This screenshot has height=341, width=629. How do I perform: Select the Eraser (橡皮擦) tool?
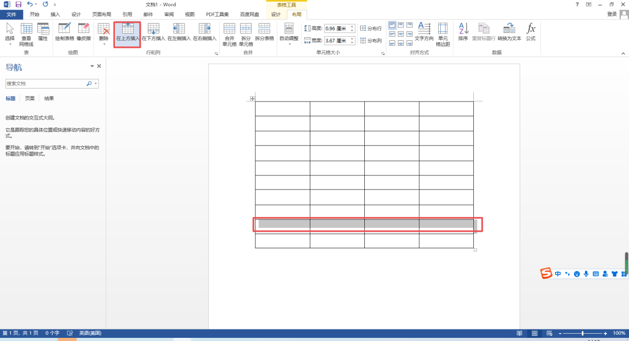point(84,32)
